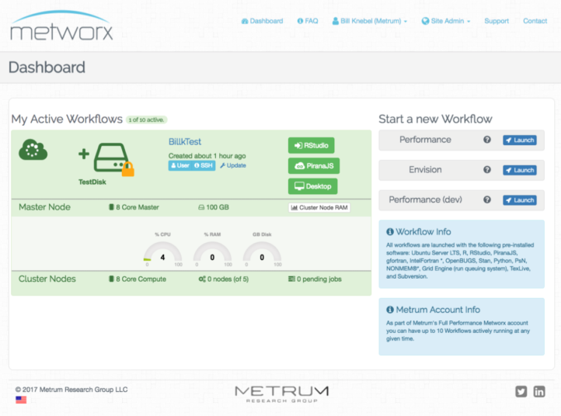Screen dimensions: 561x416
Task: Click the SSH info badge
Action: pos(204,165)
